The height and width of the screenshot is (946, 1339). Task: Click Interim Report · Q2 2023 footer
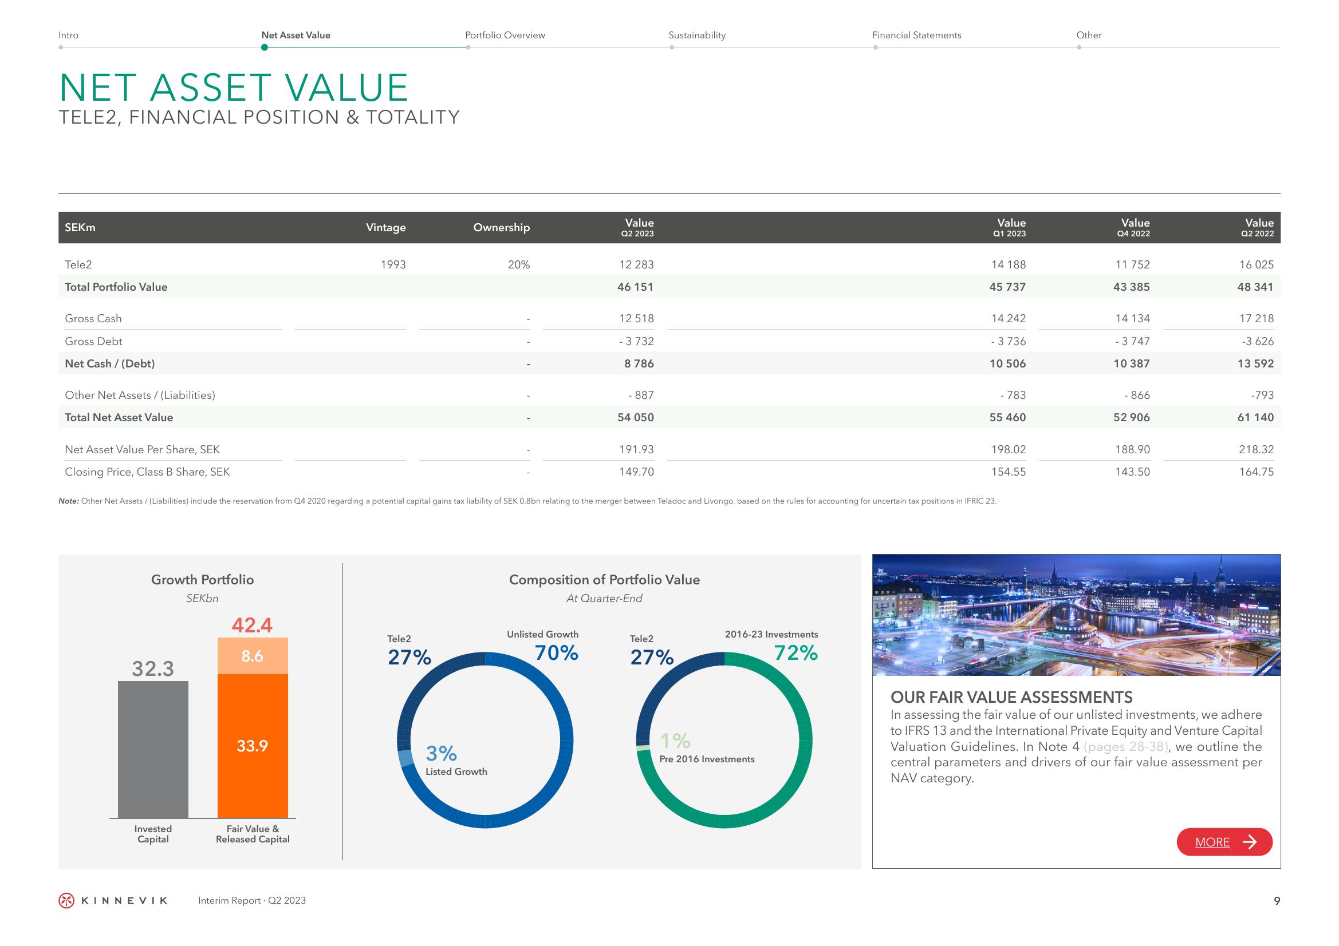[x=252, y=901]
